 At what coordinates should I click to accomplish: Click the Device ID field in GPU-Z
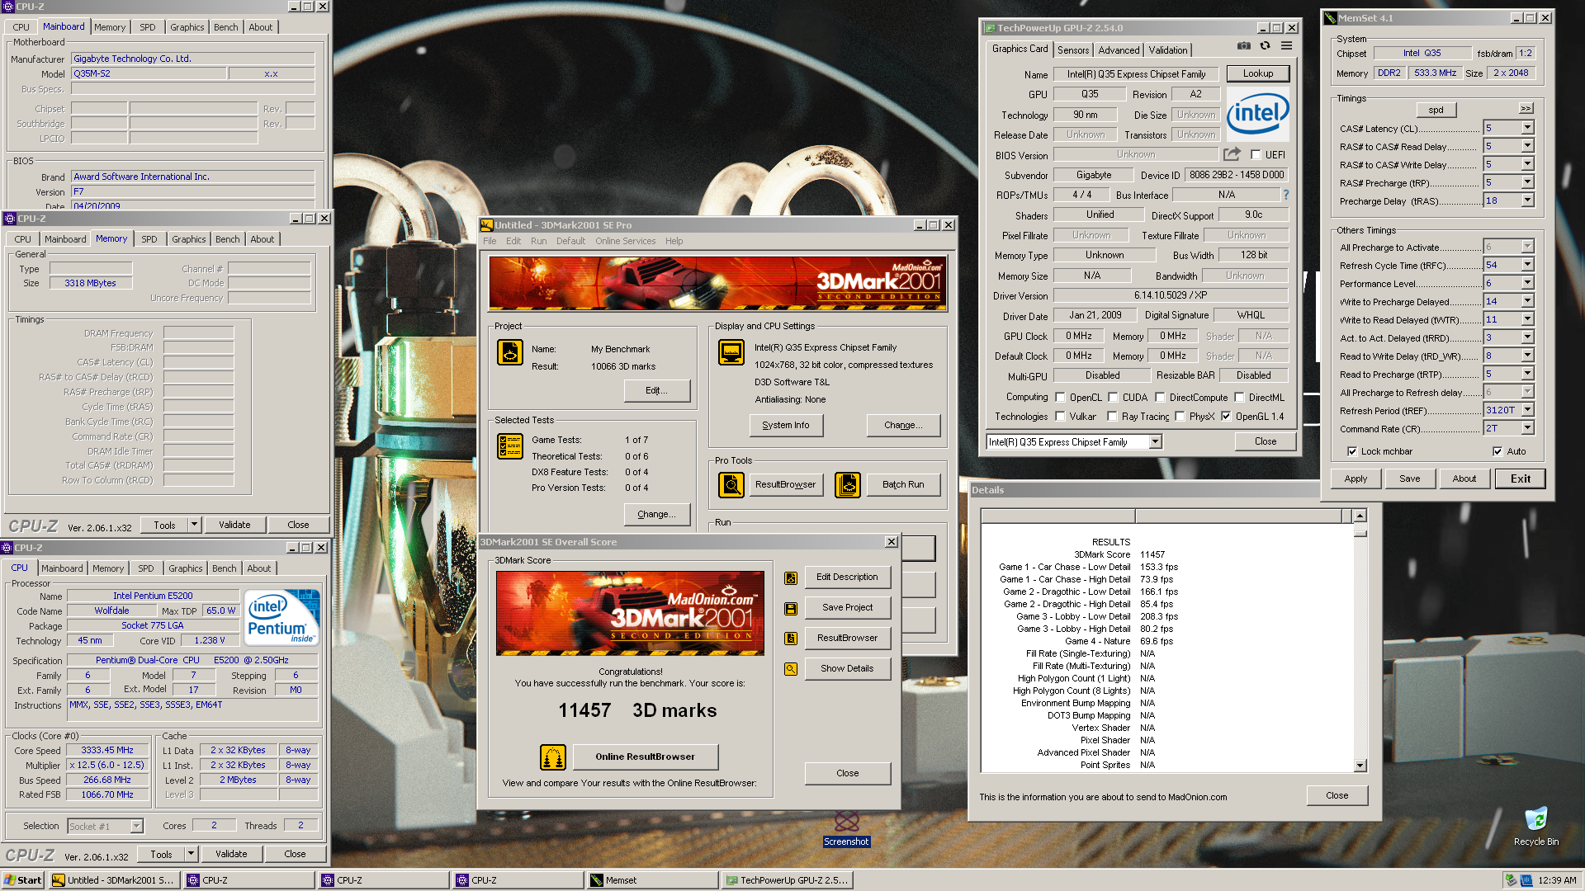click(x=1237, y=175)
